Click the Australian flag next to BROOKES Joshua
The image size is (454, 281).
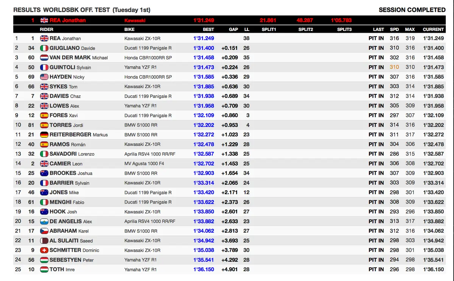click(44, 173)
